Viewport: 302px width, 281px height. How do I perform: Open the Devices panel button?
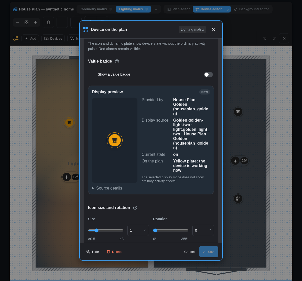tap(53, 38)
